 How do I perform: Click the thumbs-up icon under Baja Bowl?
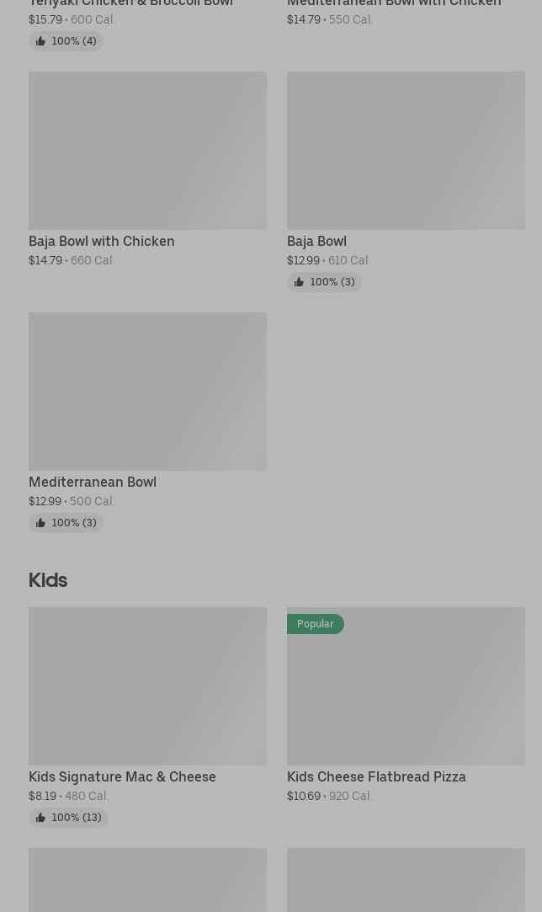(299, 282)
